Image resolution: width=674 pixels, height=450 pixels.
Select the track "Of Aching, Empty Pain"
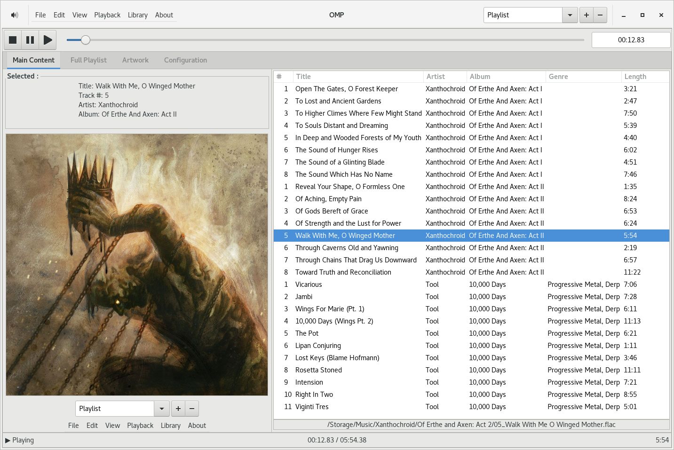(x=471, y=199)
